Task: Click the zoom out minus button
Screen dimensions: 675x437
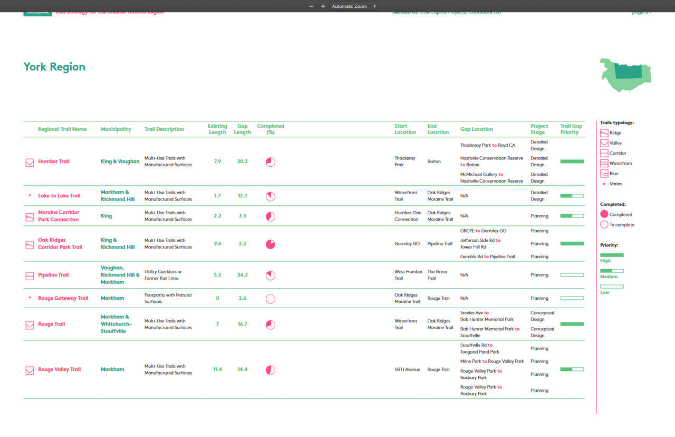Action: 311,6
